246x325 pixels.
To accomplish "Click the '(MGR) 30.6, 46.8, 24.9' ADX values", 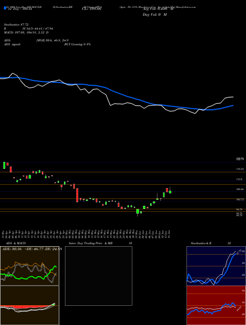I will tap(52, 40).
